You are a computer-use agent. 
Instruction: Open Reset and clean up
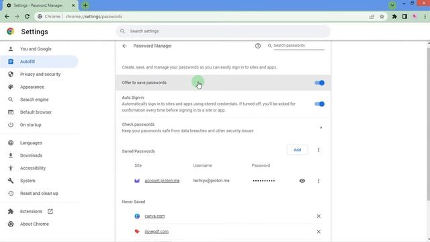(x=39, y=193)
